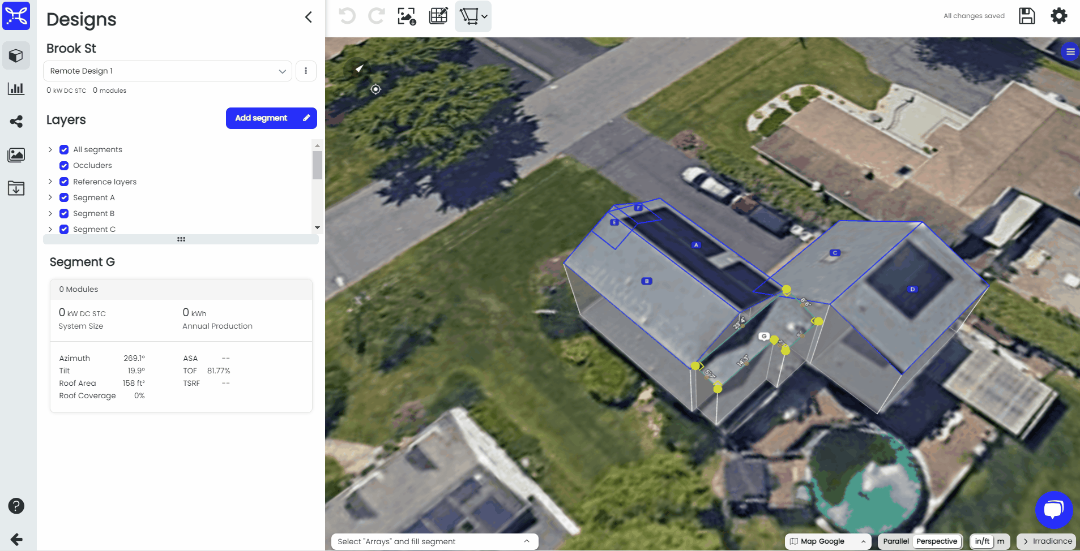This screenshot has width=1080, height=551.
Task: Open the settings gear icon
Action: pos(1058,16)
